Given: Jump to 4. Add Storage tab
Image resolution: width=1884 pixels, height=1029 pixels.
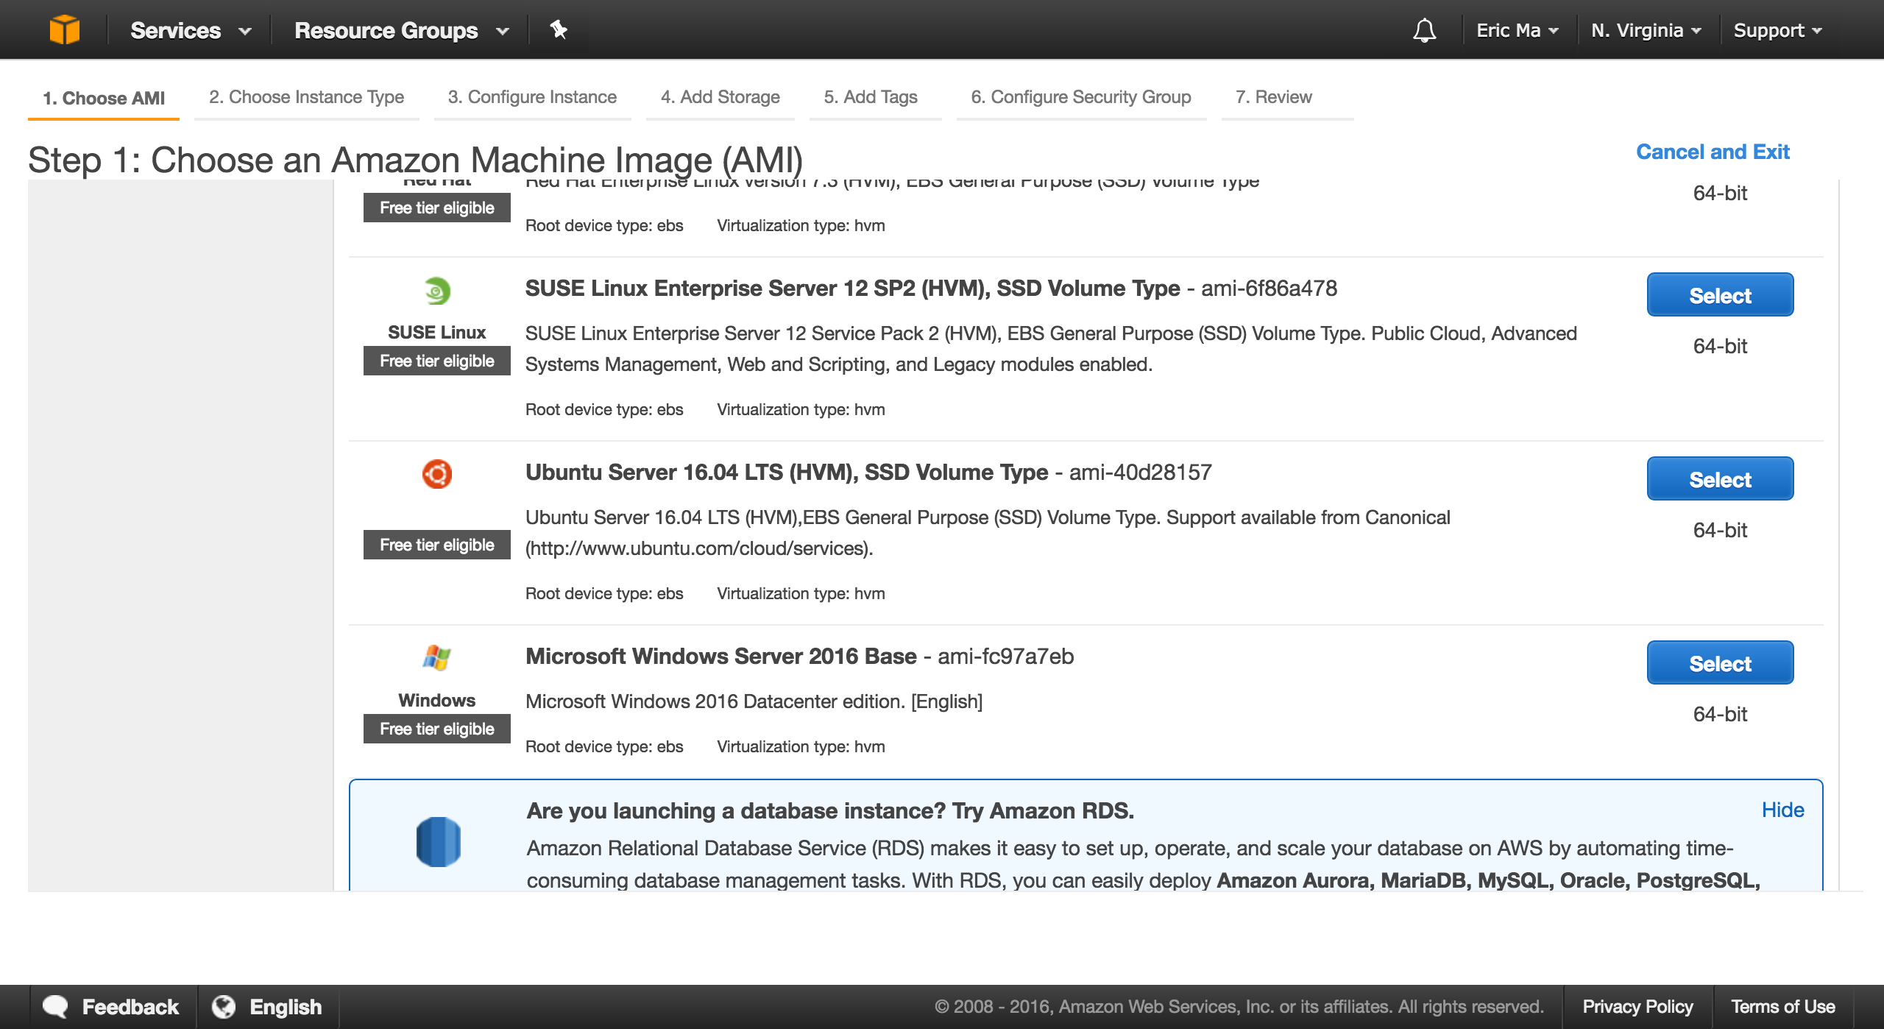Looking at the screenshot, I should (x=720, y=97).
